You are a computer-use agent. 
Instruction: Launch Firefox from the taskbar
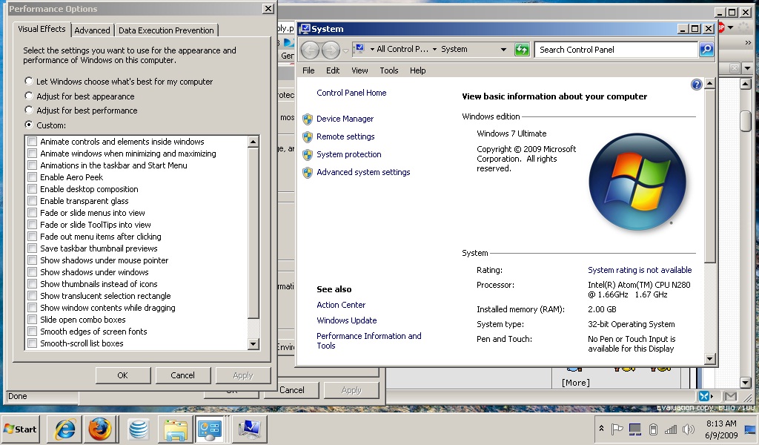tap(100, 429)
